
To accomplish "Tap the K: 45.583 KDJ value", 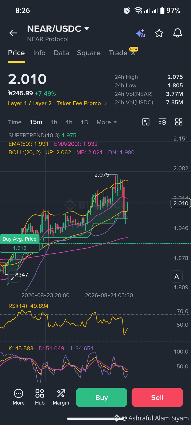I will point(21,348).
